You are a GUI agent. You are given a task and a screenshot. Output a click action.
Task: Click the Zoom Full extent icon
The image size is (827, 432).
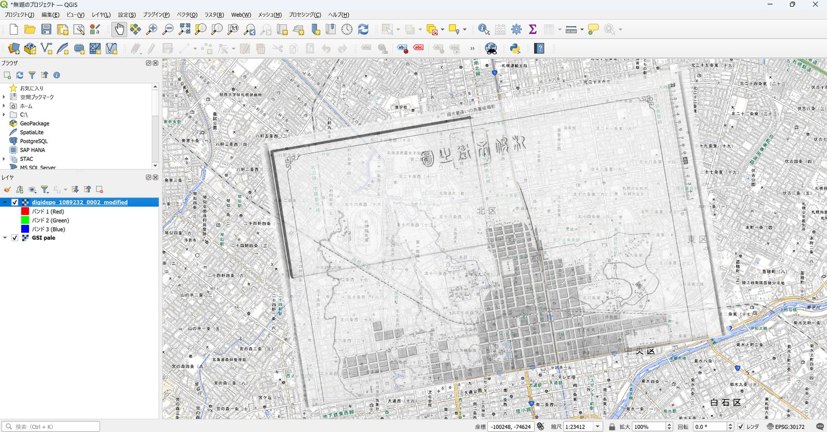(185, 29)
